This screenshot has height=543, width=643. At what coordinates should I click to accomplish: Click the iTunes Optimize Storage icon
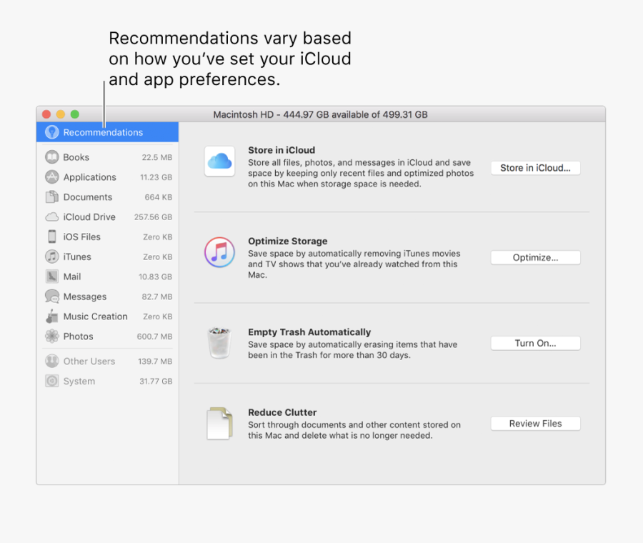[x=219, y=252]
